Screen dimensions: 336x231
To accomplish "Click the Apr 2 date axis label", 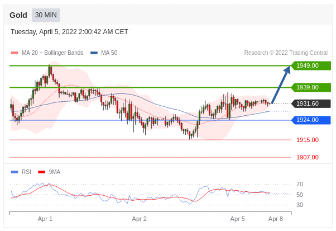I will point(140,219).
